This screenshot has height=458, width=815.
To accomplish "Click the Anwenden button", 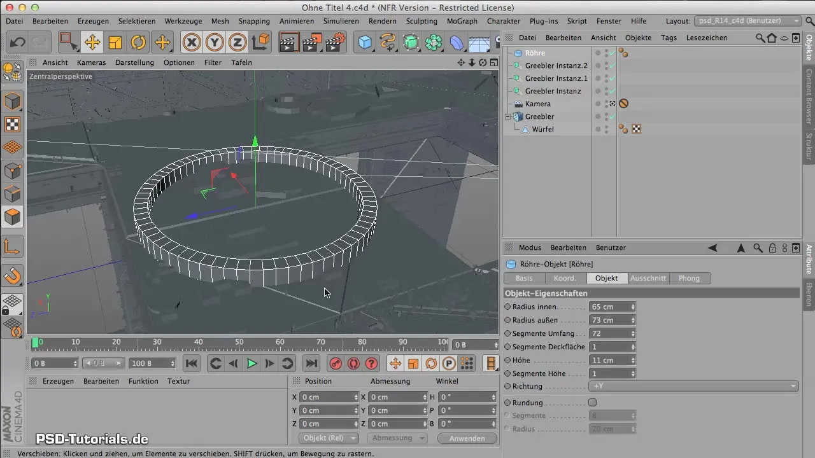I will 467,438.
